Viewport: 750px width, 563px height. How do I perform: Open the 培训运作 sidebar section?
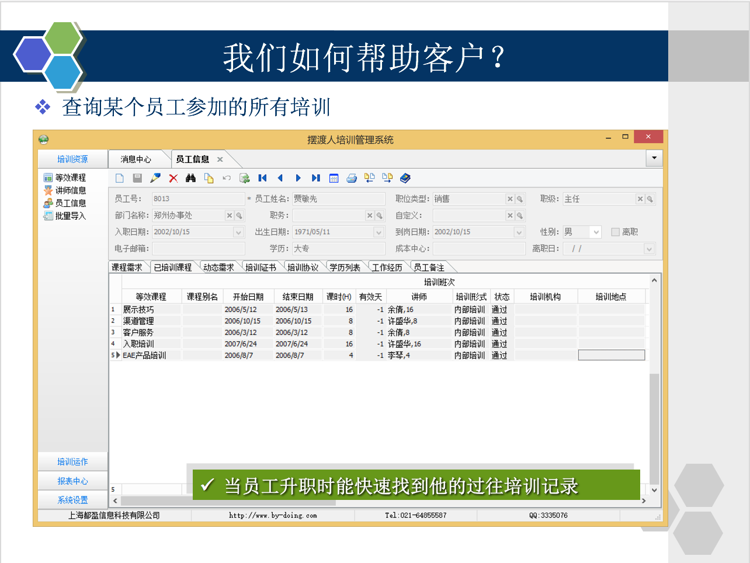click(72, 462)
